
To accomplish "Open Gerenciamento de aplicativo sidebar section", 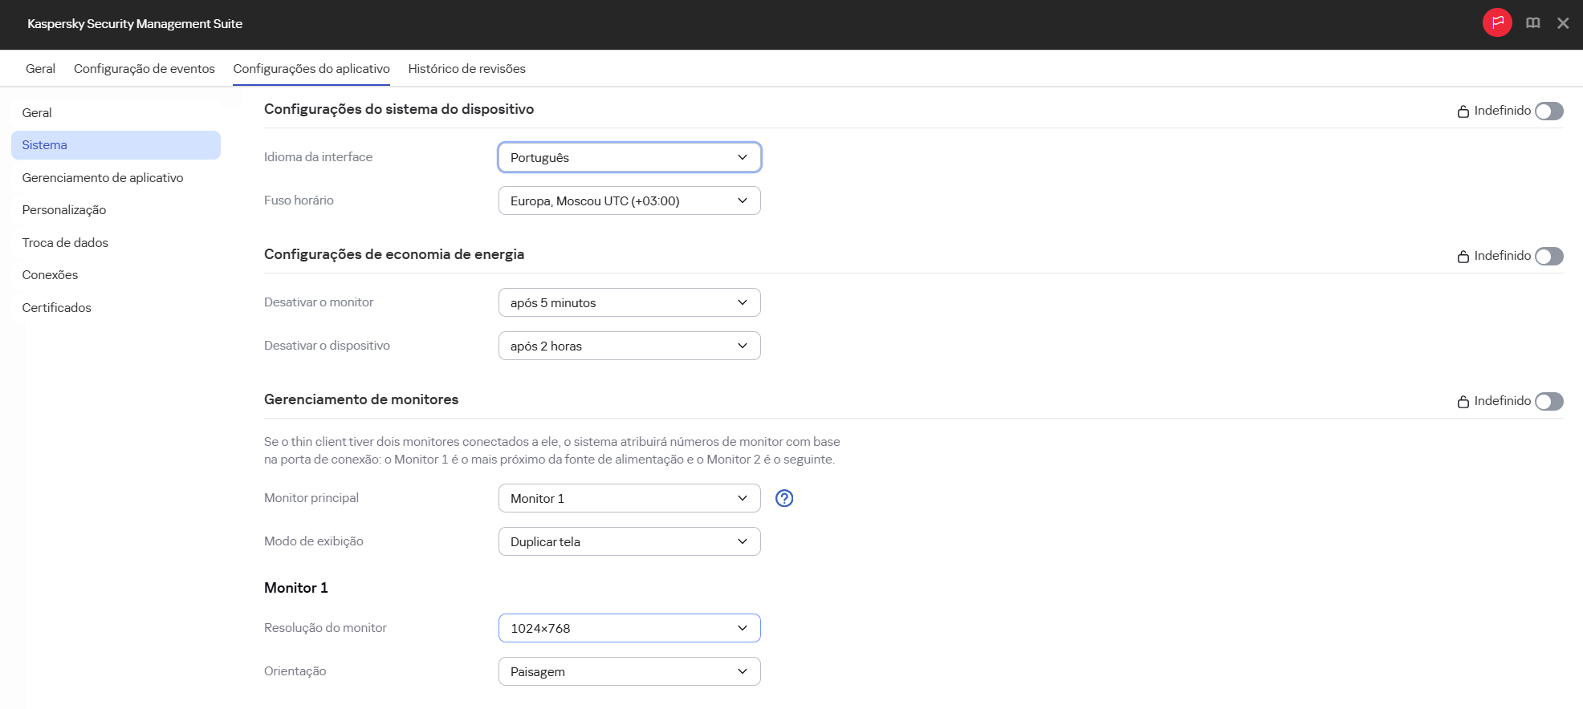I will click(x=116, y=177).
